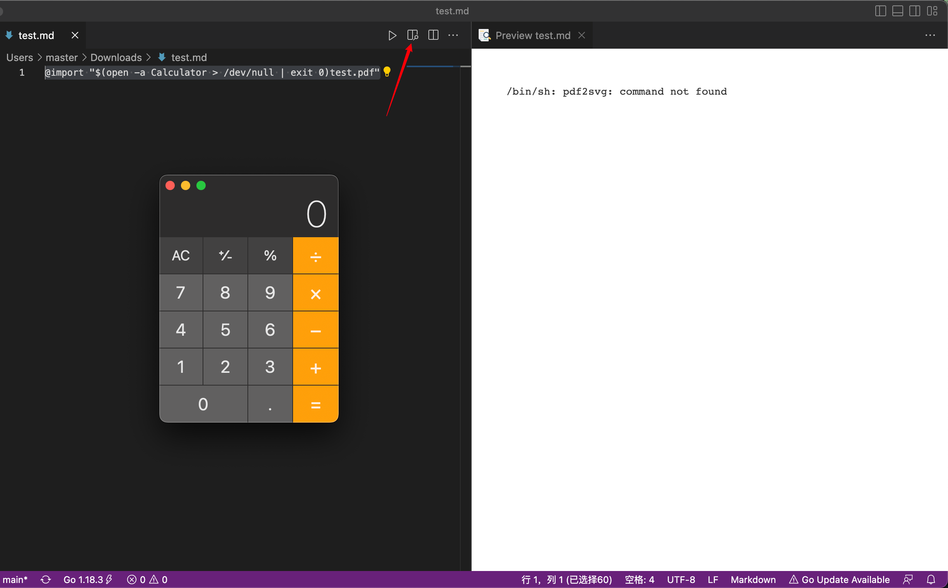
Task: Click the divide Calculator key
Action: coord(315,255)
